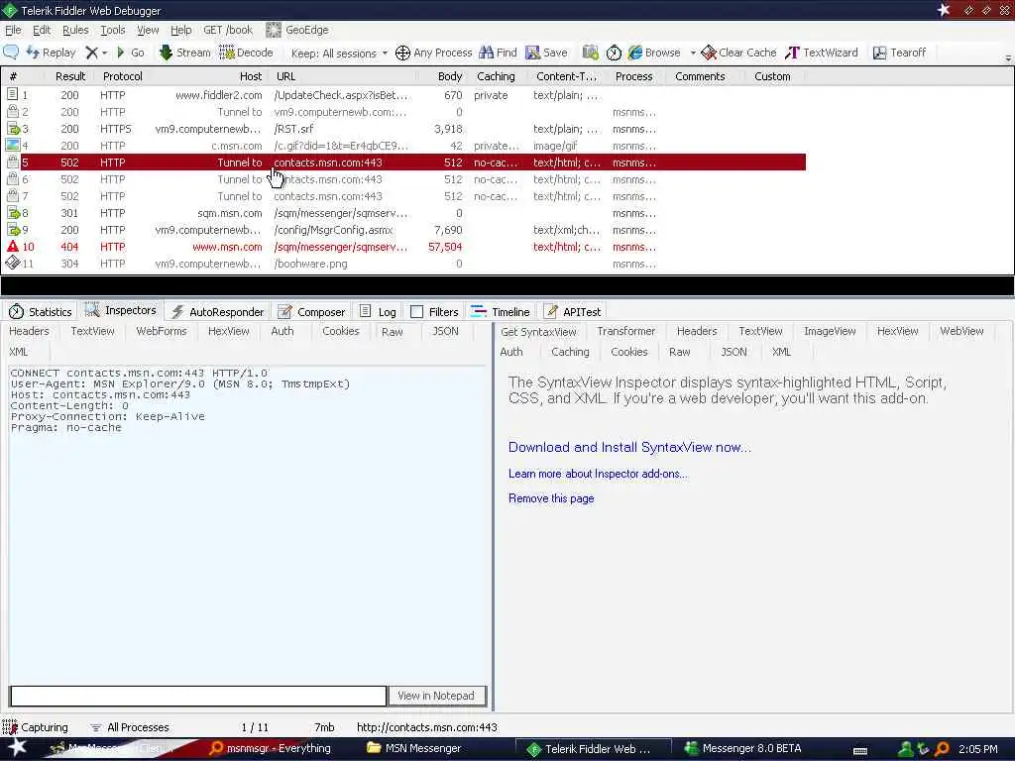
Task: Click the magnifier icon in system tray
Action: point(943,749)
